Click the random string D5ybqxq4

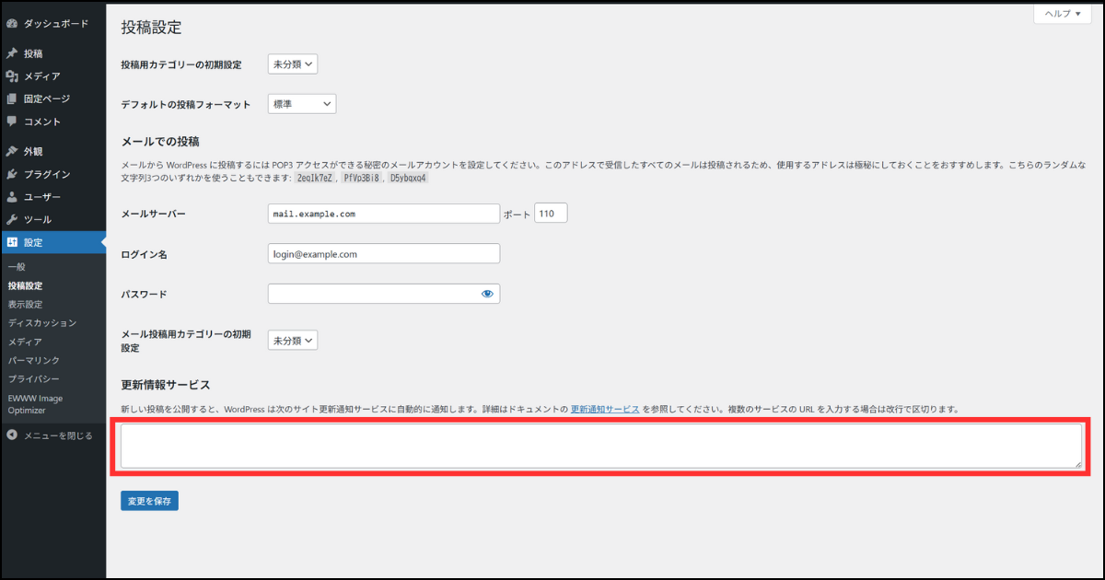408,178
